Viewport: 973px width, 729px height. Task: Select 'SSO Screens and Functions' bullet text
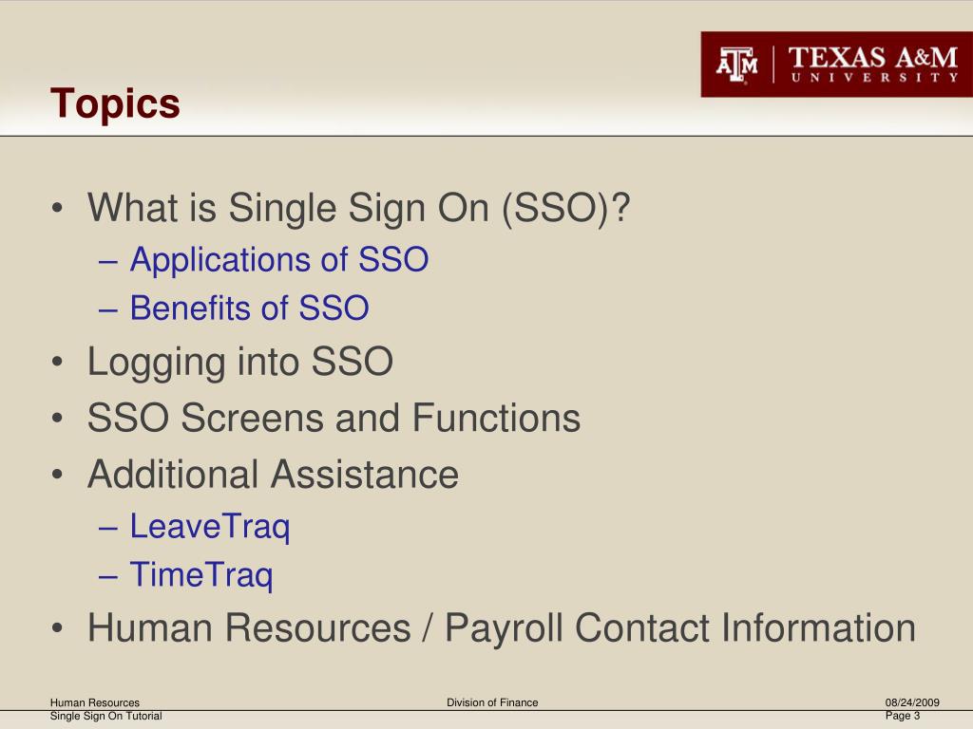pos(334,418)
